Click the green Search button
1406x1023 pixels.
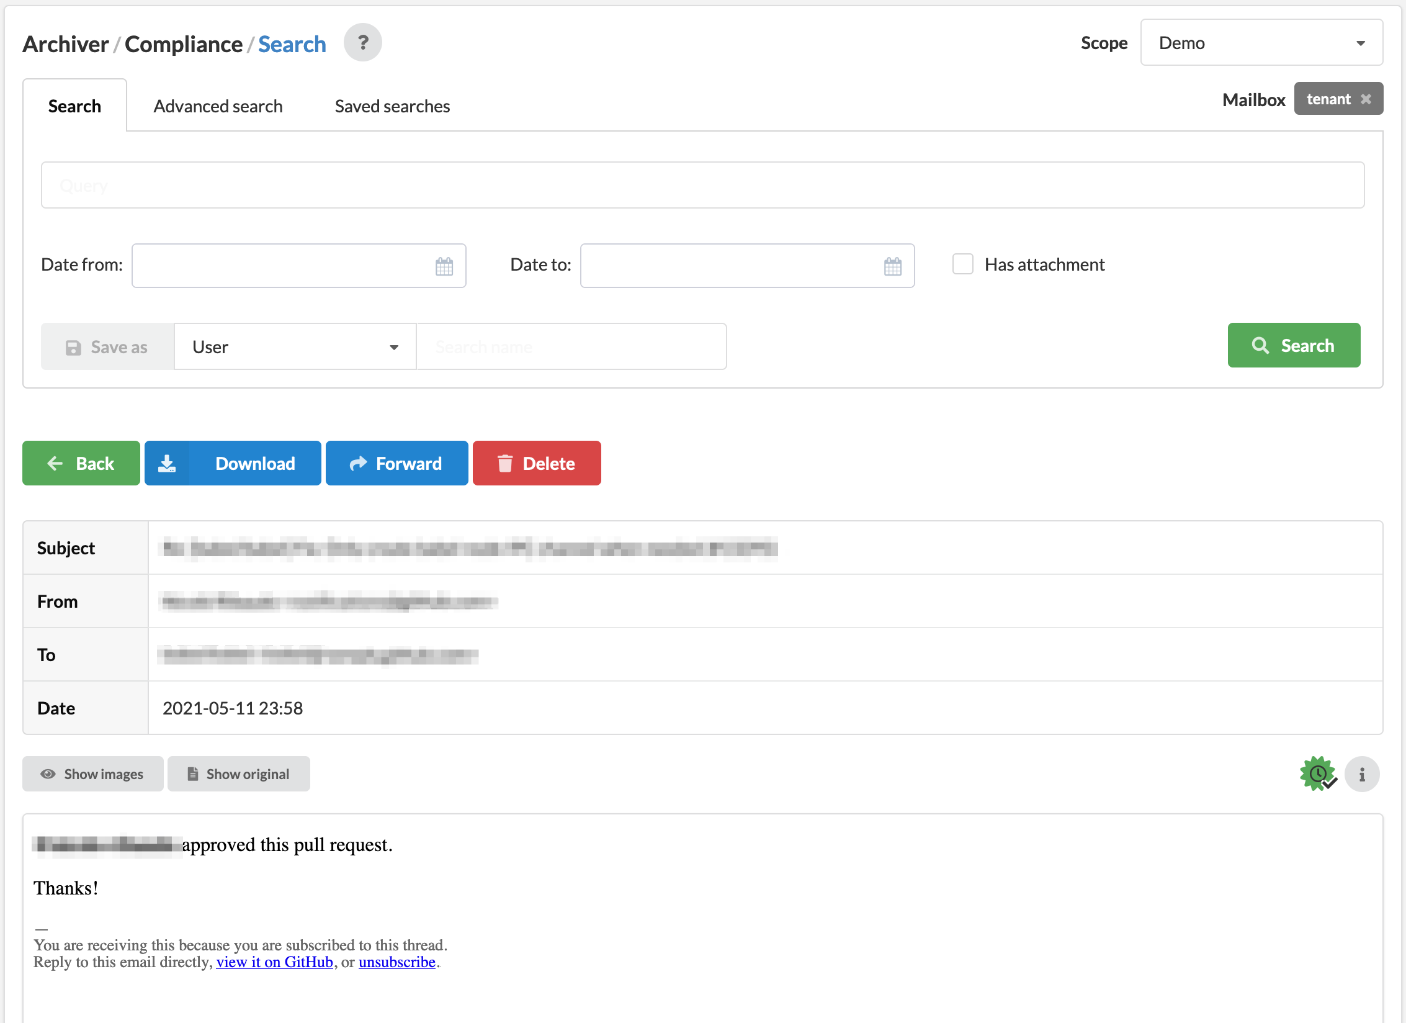click(x=1294, y=345)
